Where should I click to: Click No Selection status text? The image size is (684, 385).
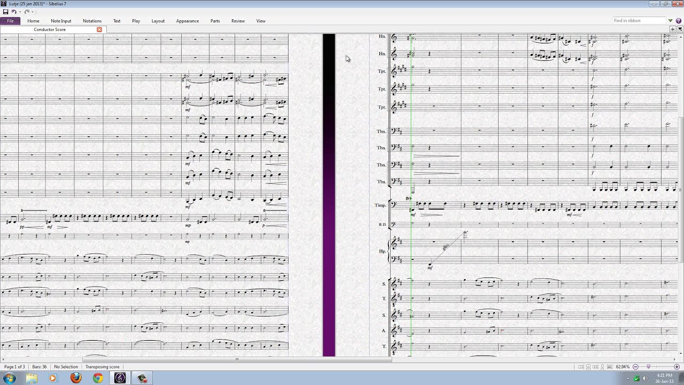(66, 367)
